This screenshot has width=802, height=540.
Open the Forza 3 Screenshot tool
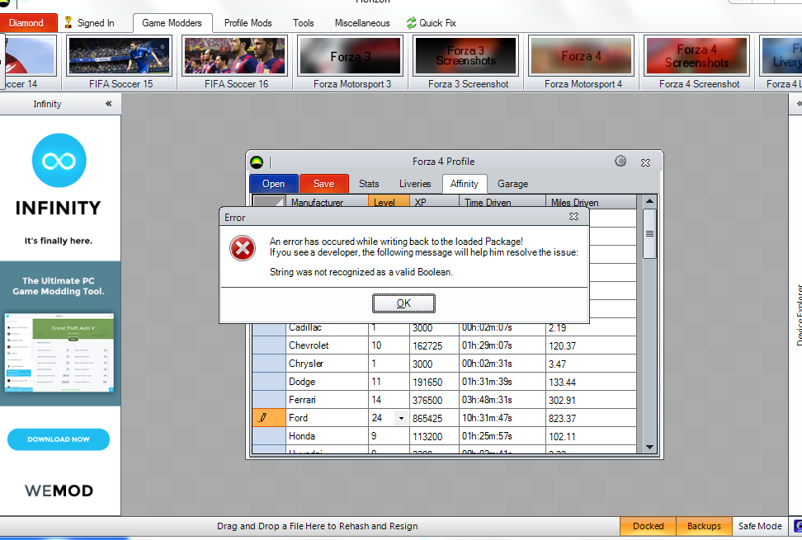(x=466, y=56)
